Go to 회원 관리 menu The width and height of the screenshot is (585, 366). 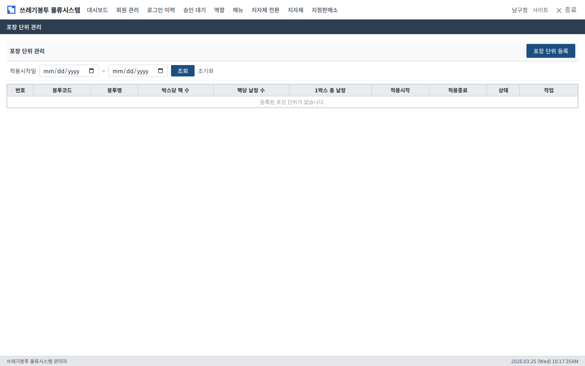(127, 10)
